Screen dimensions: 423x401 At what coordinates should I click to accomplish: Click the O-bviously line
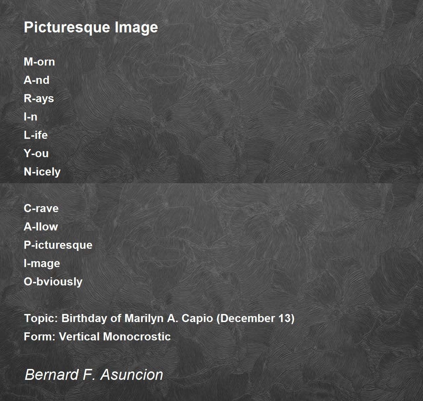click(53, 282)
